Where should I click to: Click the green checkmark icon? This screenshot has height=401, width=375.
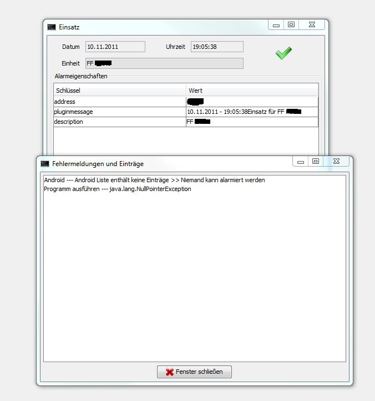pyautogui.click(x=283, y=53)
